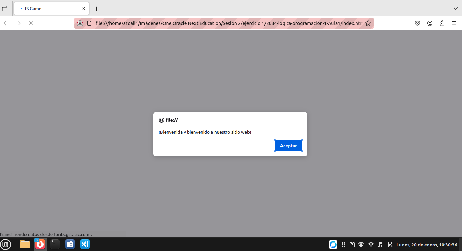Image resolution: width=462 pixels, height=251 pixels.
Task: Click the robot automation icon in the address bar
Action: tap(80, 23)
